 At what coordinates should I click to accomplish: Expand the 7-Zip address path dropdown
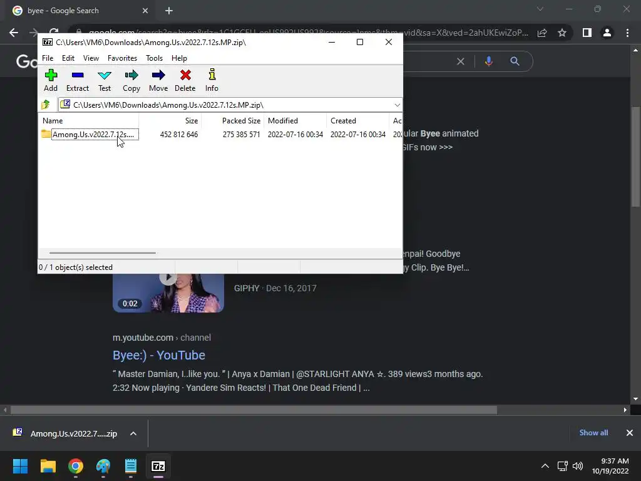pos(397,105)
